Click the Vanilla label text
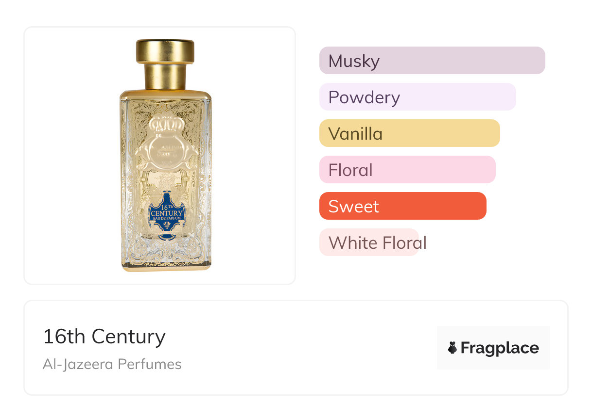The width and height of the screenshot is (592, 419). pyautogui.click(x=355, y=134)
